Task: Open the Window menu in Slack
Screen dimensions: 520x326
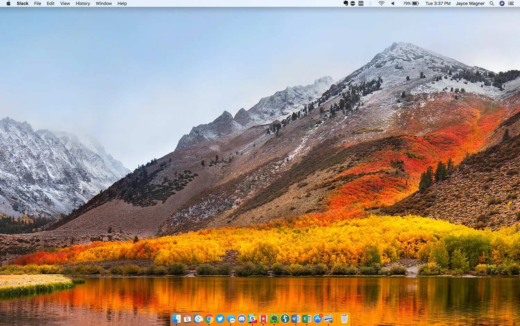Action: pyautogui.click(x=103, y=3)
